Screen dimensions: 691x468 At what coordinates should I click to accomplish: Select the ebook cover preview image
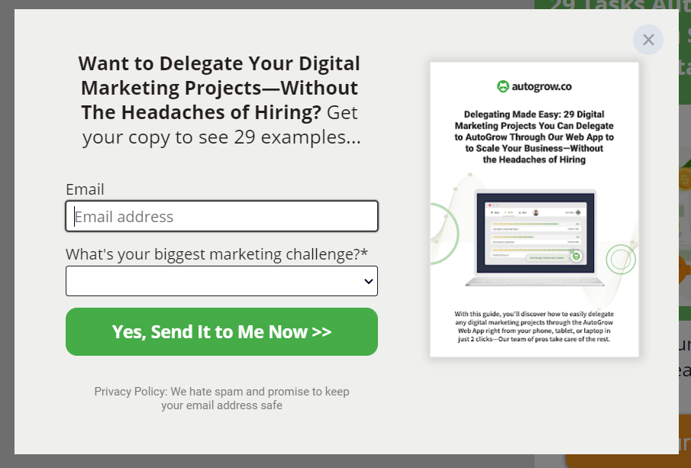pos(534,209)
